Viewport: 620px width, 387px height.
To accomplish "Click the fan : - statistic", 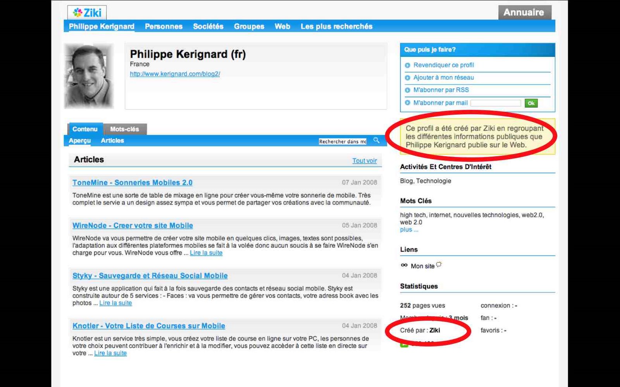I will click(489, 318).
